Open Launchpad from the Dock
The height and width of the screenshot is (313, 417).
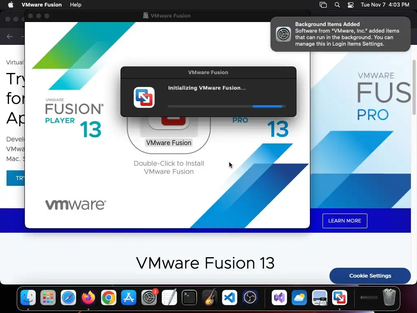click(48, 298)
